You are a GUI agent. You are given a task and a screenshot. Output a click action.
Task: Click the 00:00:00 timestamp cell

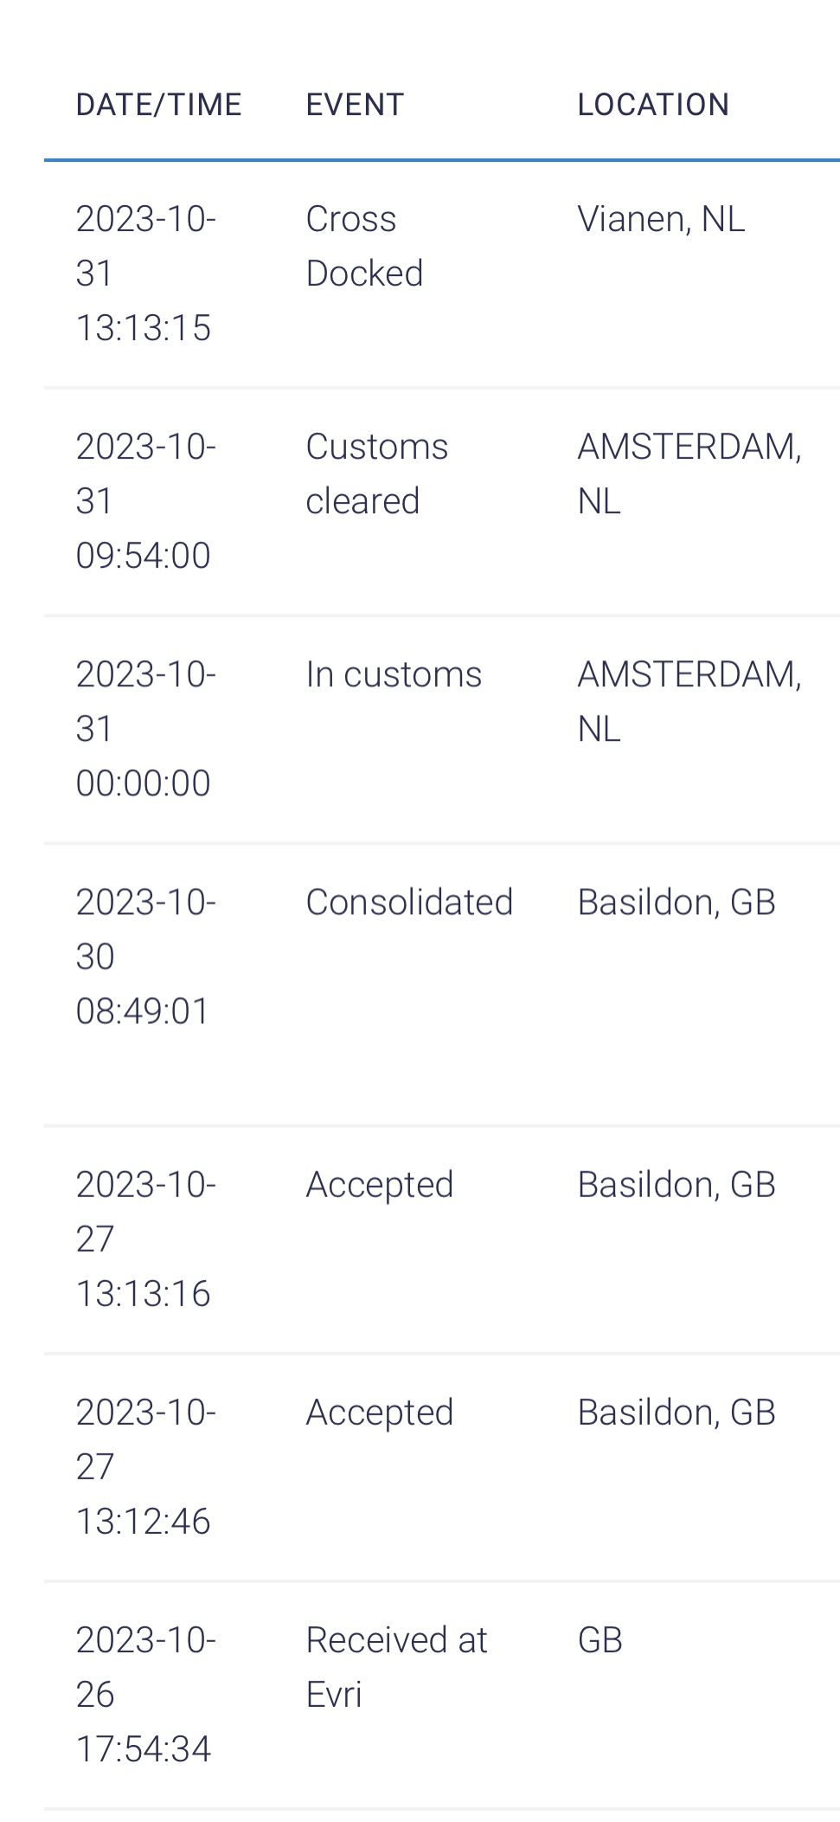coord(145,729)
